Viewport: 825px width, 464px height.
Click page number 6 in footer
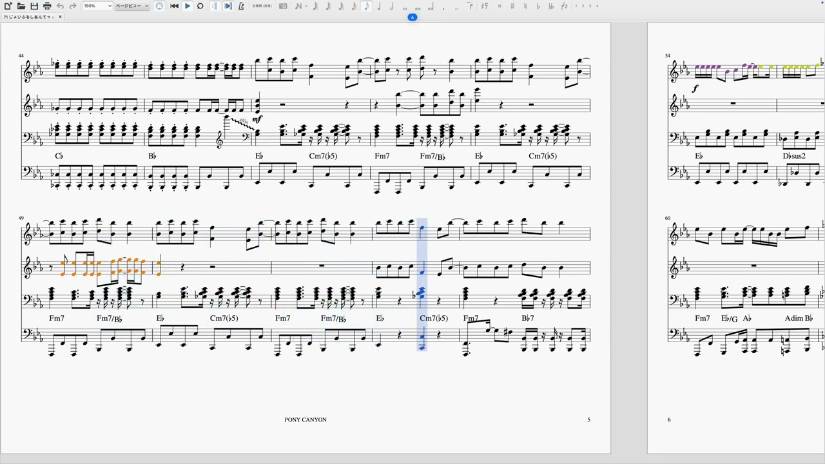pos(669,420)
